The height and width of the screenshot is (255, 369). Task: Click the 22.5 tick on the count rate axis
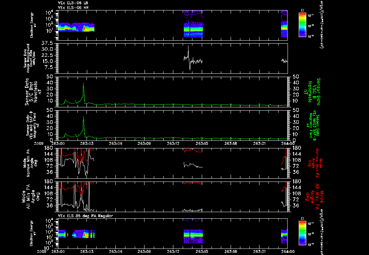[x=47, y=55]
